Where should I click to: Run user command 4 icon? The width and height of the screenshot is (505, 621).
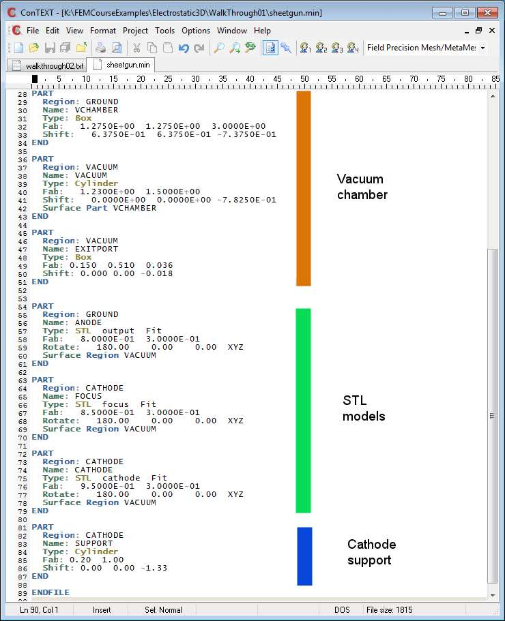click(x=352, y=48)
